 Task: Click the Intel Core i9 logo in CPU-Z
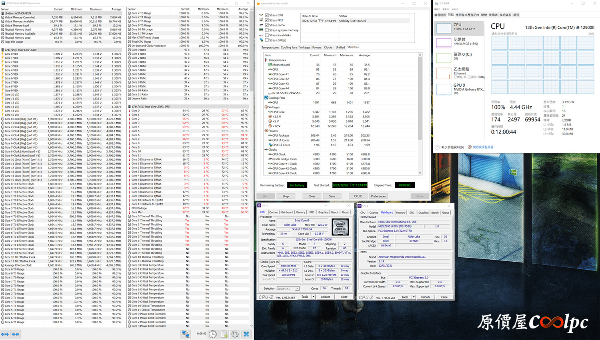tap(340, 227)
